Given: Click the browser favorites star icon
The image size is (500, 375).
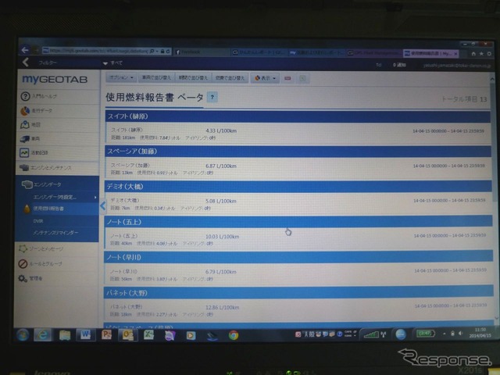Looking at the screenshot, I should click(481, 54).
